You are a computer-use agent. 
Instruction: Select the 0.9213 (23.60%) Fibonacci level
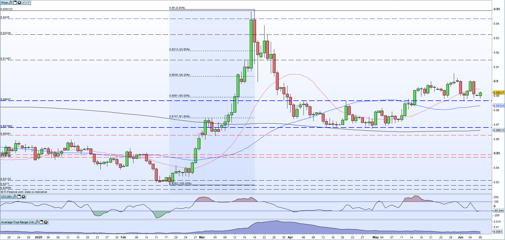pos(180,49)
